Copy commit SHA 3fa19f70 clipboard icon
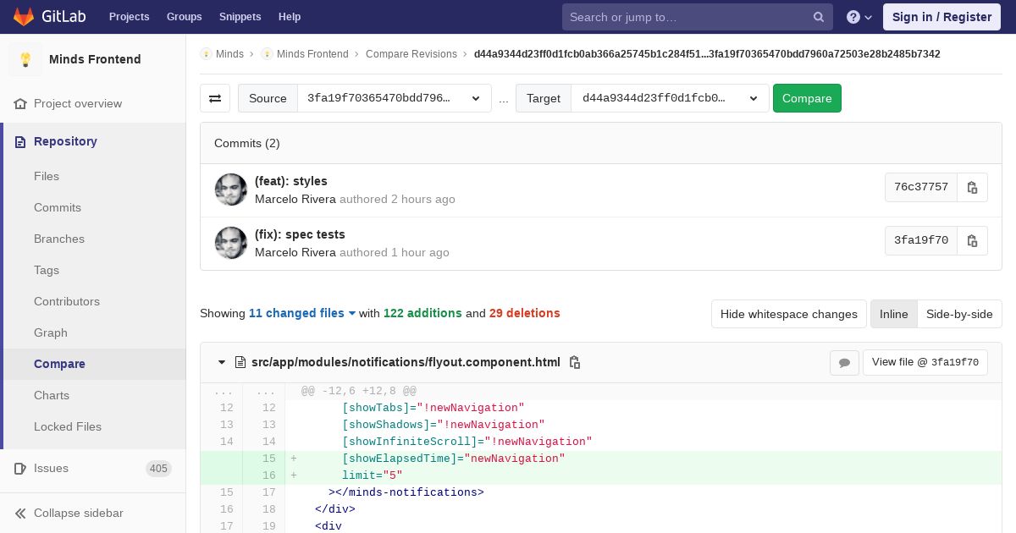Viewport: 1016px width, 533px height. tap(972, 241)
